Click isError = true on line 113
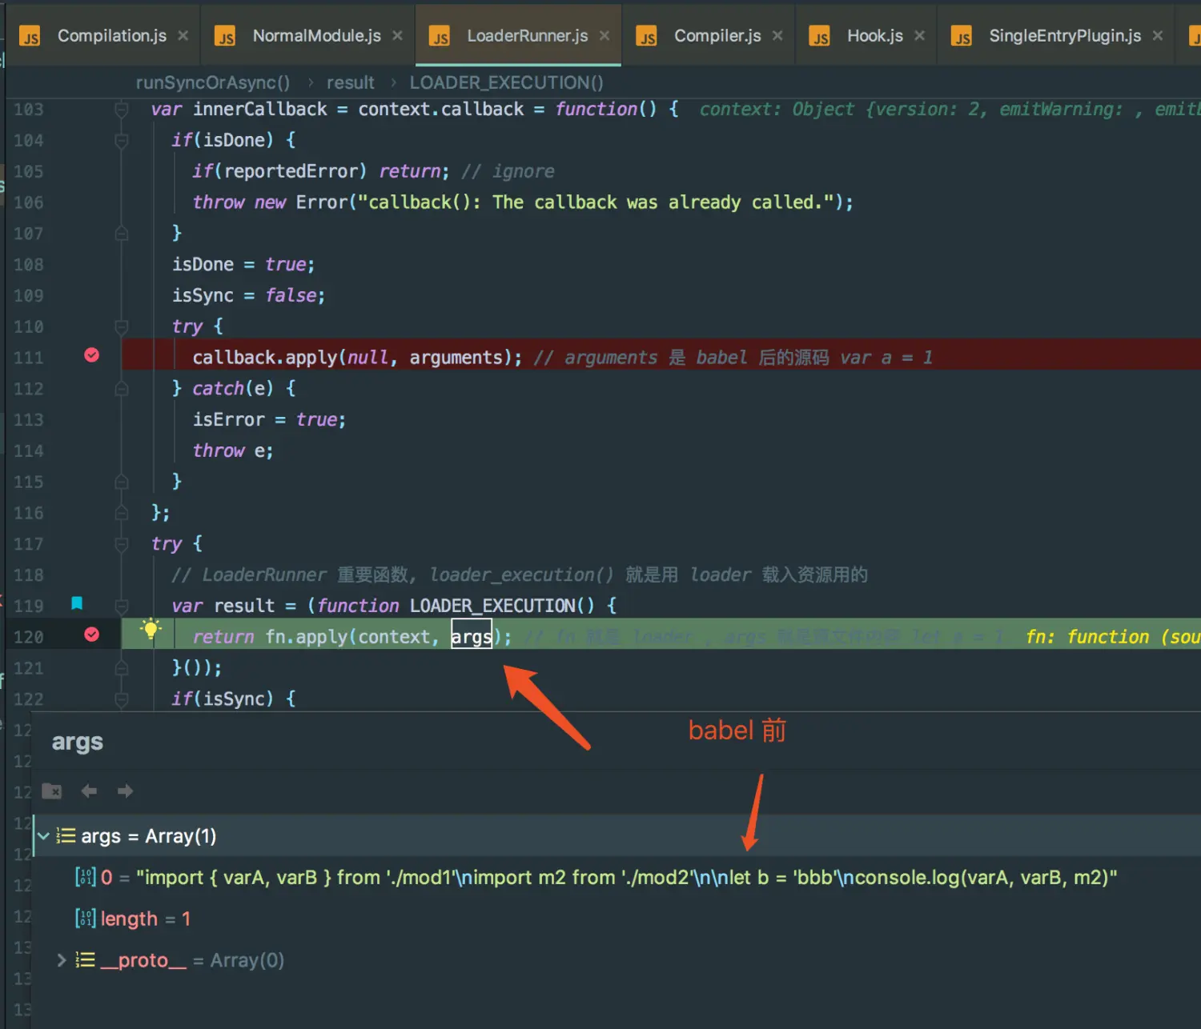 point(269,420)
